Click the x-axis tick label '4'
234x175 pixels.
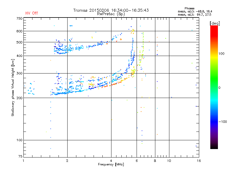111,161
